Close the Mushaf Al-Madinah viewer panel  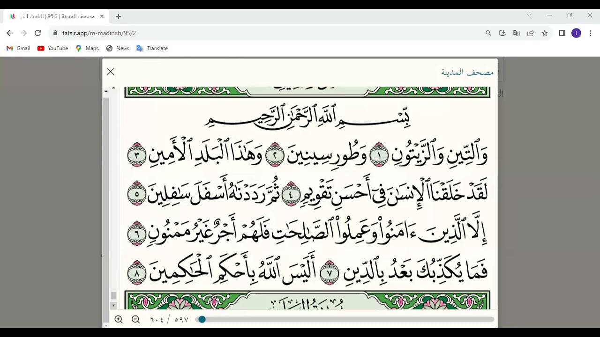click(x=111, y=72)
